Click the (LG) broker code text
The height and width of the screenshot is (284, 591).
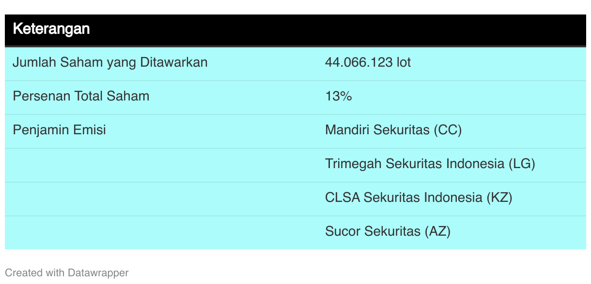pyautogui.click(x=522, y=164)
